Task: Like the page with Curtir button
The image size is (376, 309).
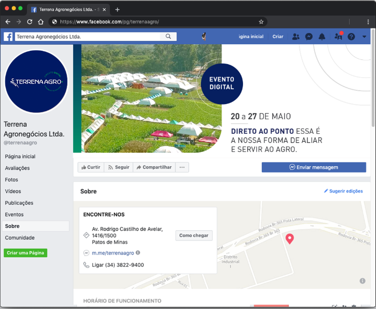Action: [x=91, y=167]
